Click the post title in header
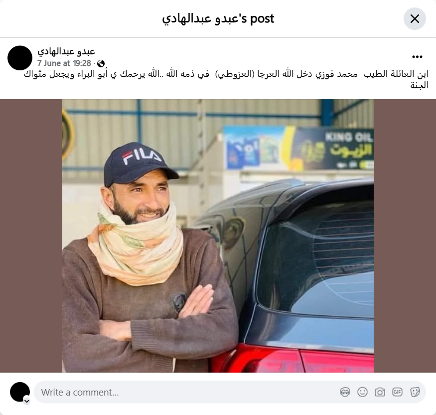436x415 pixels. (x=218, y=19)
